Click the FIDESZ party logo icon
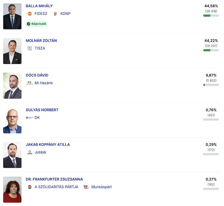 pyautogui.click(x=30, y=13)
